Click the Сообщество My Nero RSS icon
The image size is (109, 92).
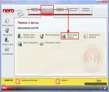tap(18, 82)
